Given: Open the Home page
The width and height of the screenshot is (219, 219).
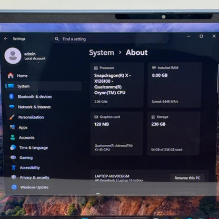Looking at the screenshot, I should click(x=17, y=76).
